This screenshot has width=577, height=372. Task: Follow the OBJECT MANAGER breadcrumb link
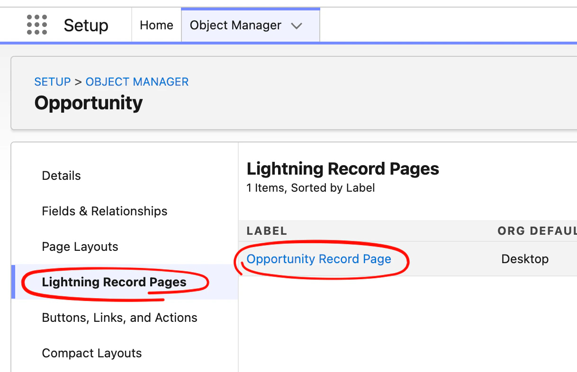coord(137,82)
